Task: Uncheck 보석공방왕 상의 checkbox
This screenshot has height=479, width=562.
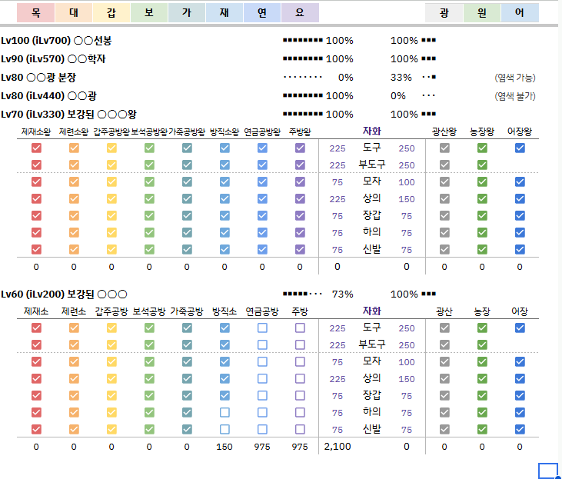Action: pyautogui.click(x=149, y=198)
